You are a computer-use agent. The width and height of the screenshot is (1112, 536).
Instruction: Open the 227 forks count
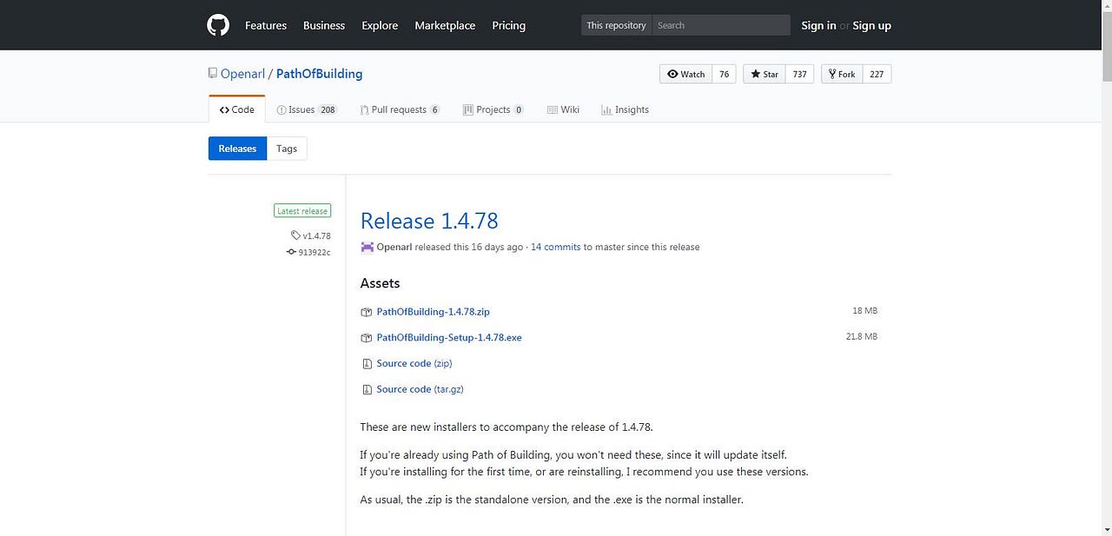(x=877, y=74)
